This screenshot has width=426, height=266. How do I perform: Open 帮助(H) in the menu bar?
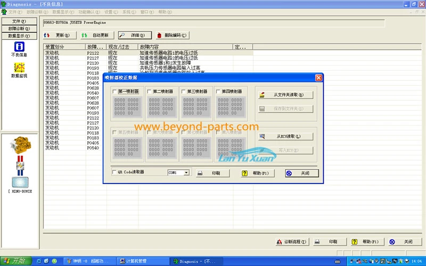click(x=165, y=12)
